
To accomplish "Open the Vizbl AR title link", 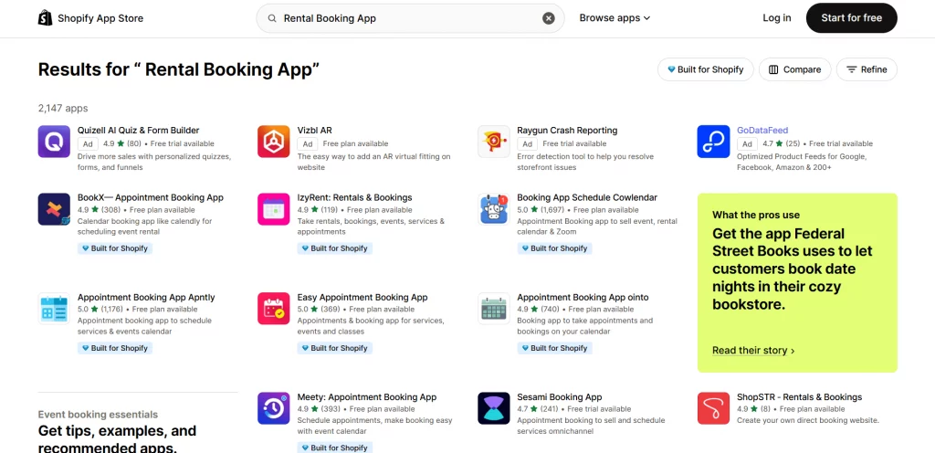I will point(315,131).
